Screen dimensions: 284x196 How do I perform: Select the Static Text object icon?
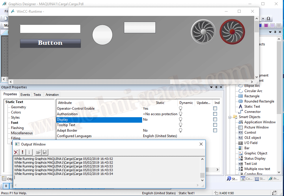point(240,107)
